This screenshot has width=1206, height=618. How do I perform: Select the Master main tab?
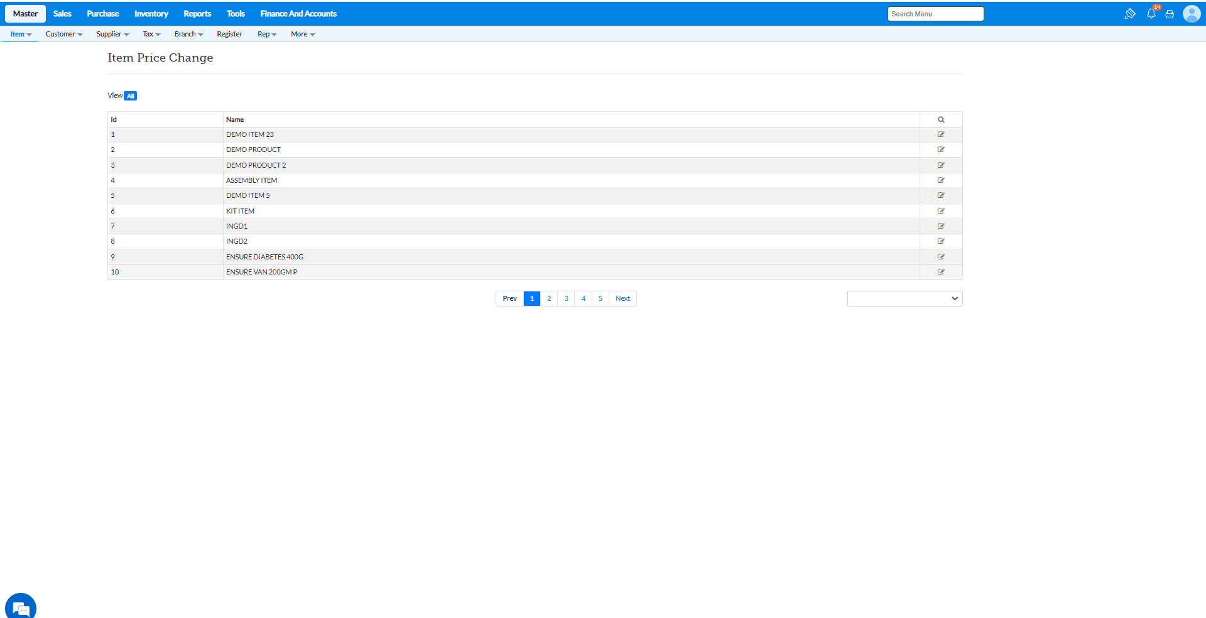click(x=25, y=14)
